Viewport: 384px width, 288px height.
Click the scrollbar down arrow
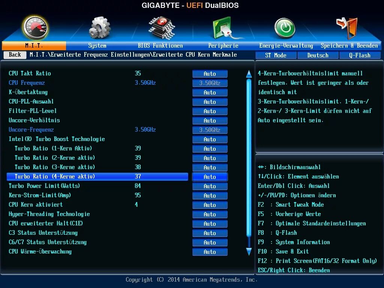point(249,252)
